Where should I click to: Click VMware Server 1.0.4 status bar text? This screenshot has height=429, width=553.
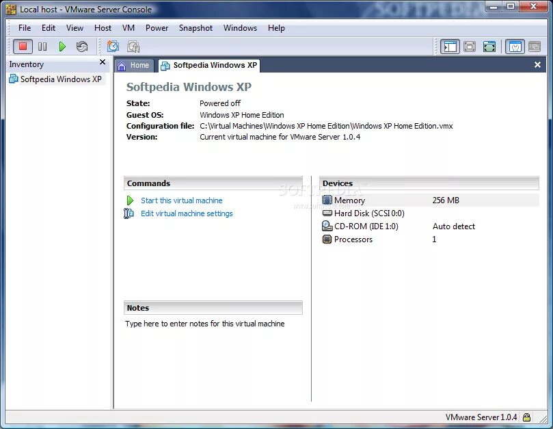[481, 417]
